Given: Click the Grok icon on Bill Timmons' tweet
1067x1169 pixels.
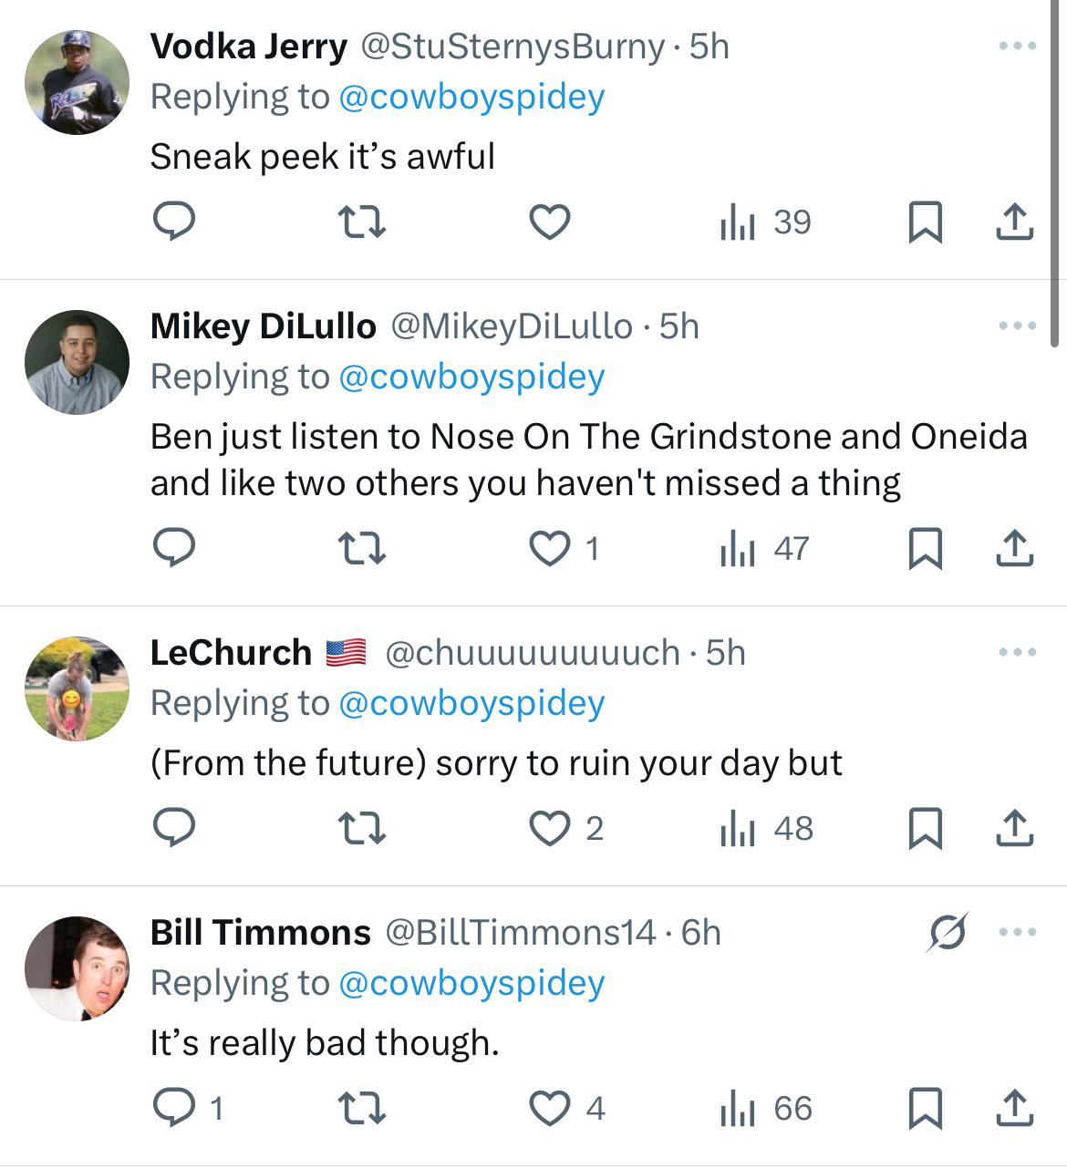Looking at the screenshot, I should [948, 932].
